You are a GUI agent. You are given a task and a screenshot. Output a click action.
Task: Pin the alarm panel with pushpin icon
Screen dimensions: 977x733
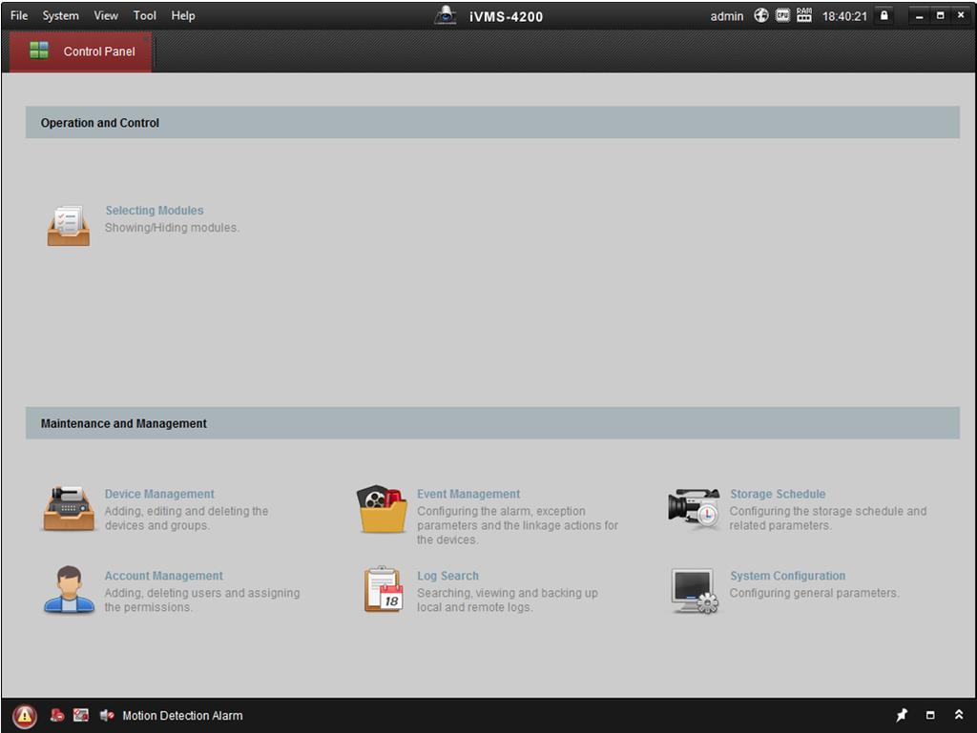click(902, 715)
